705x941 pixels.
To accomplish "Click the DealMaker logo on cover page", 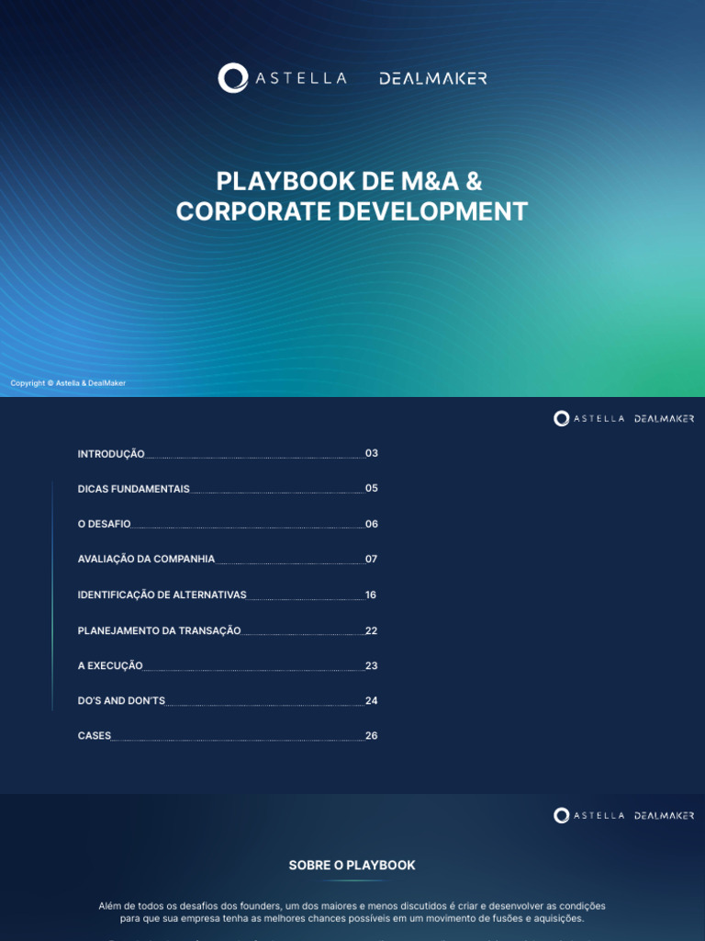I will (x=433, y=79).
